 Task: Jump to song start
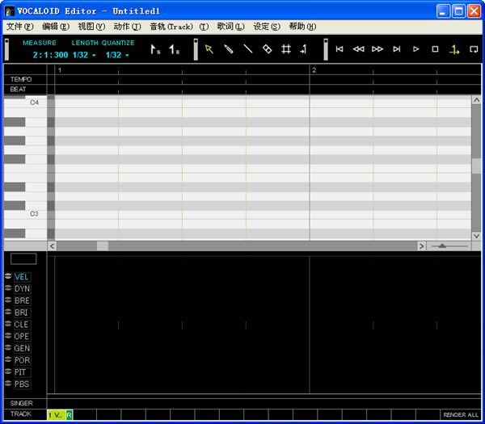[339, 49]
